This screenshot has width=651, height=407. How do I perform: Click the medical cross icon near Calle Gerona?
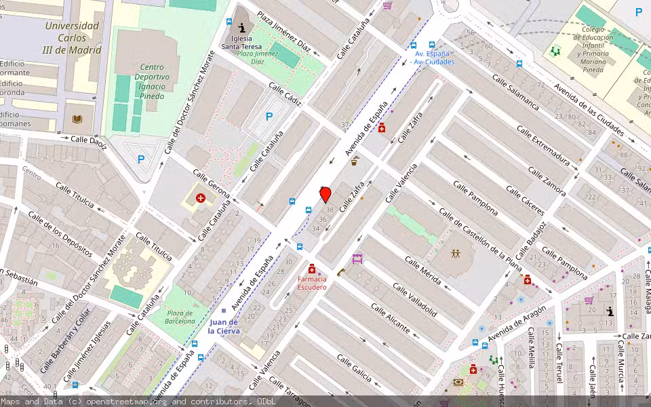[200, 198]
